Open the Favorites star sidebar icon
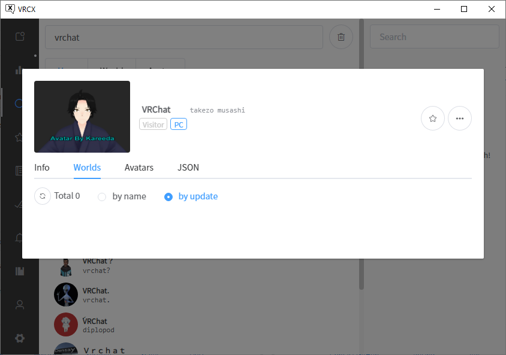506x355 pixels. [19, 137]
